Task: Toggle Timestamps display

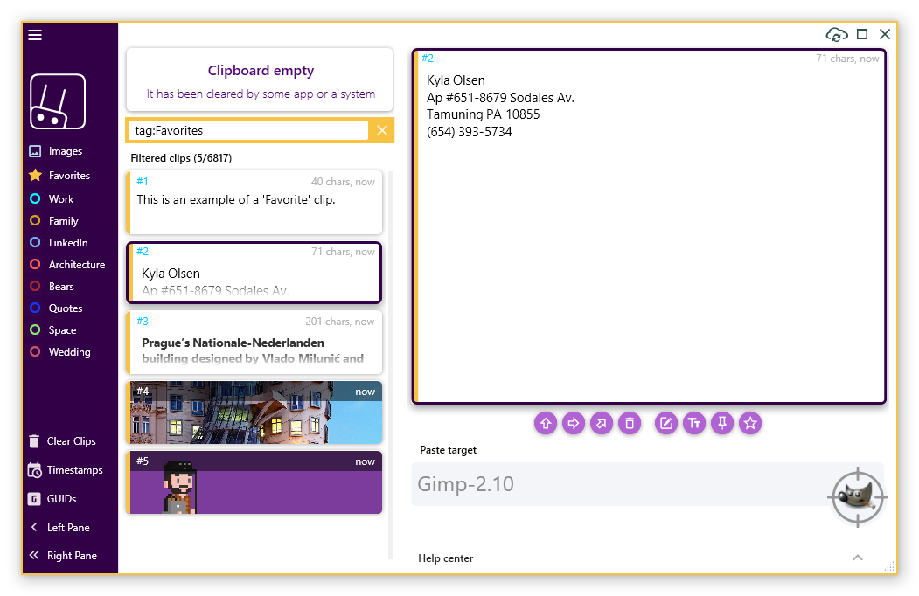Action: (65, 470)
